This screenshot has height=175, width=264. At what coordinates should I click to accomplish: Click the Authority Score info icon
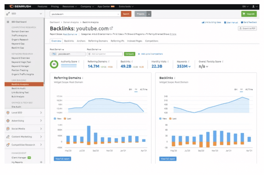point(79,62)
